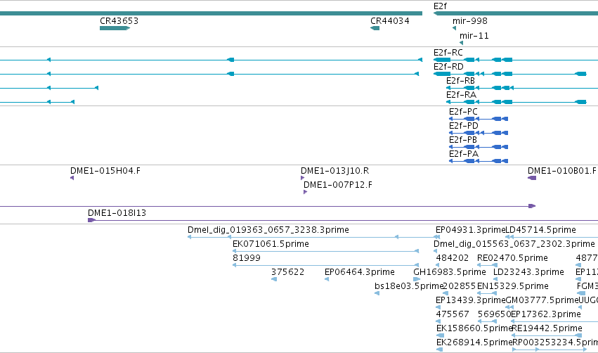
Task: Click the EK158660.5prime label
Action: 474,329
